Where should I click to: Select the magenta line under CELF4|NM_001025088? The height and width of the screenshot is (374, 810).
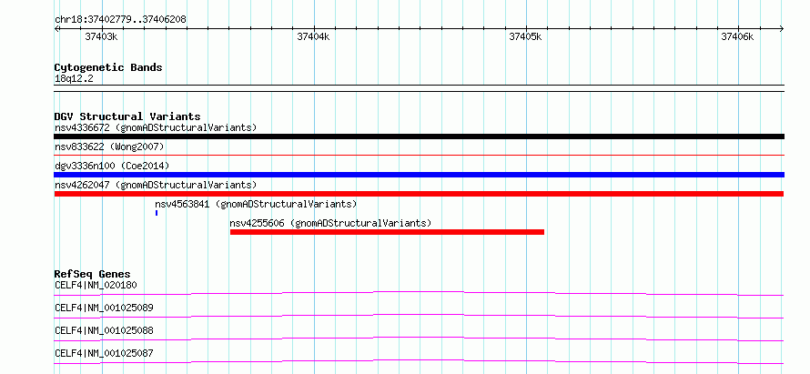(x=419, y=339)
